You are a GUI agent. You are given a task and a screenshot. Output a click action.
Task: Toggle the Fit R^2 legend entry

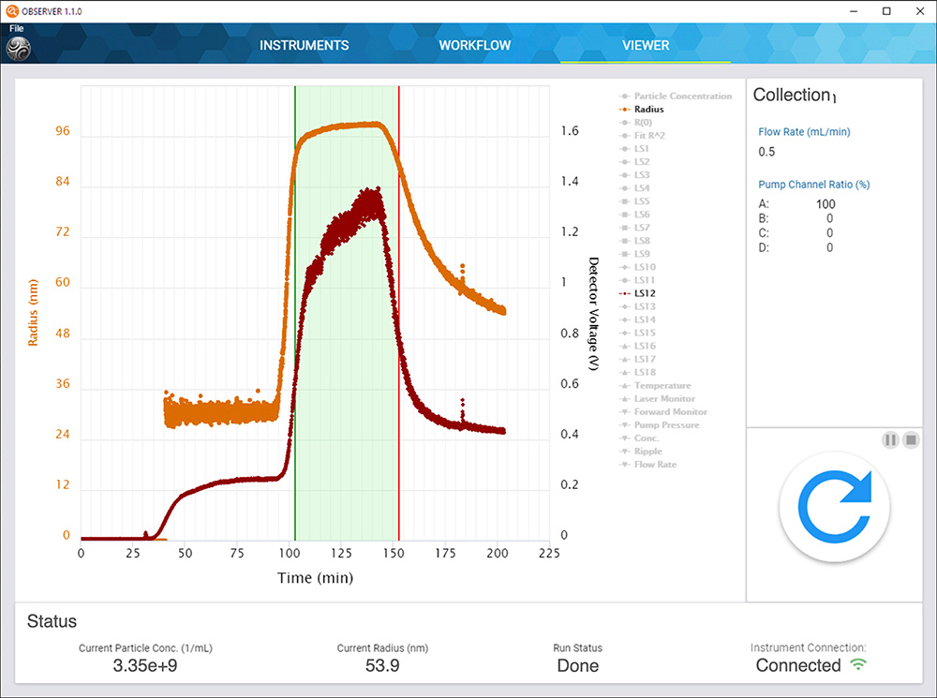pyautogui.click(x=648, y=136)
